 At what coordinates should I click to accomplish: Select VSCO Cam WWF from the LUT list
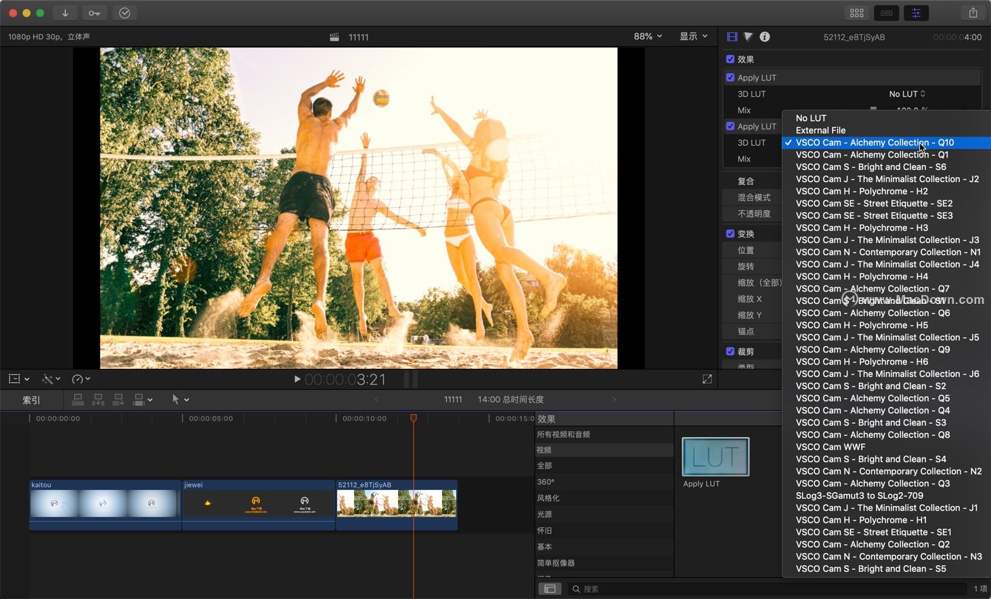(831, 447)
